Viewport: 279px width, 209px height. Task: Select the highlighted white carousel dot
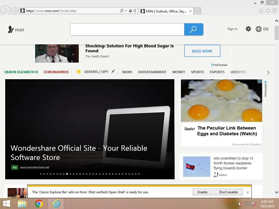click(x=67, y=174)
